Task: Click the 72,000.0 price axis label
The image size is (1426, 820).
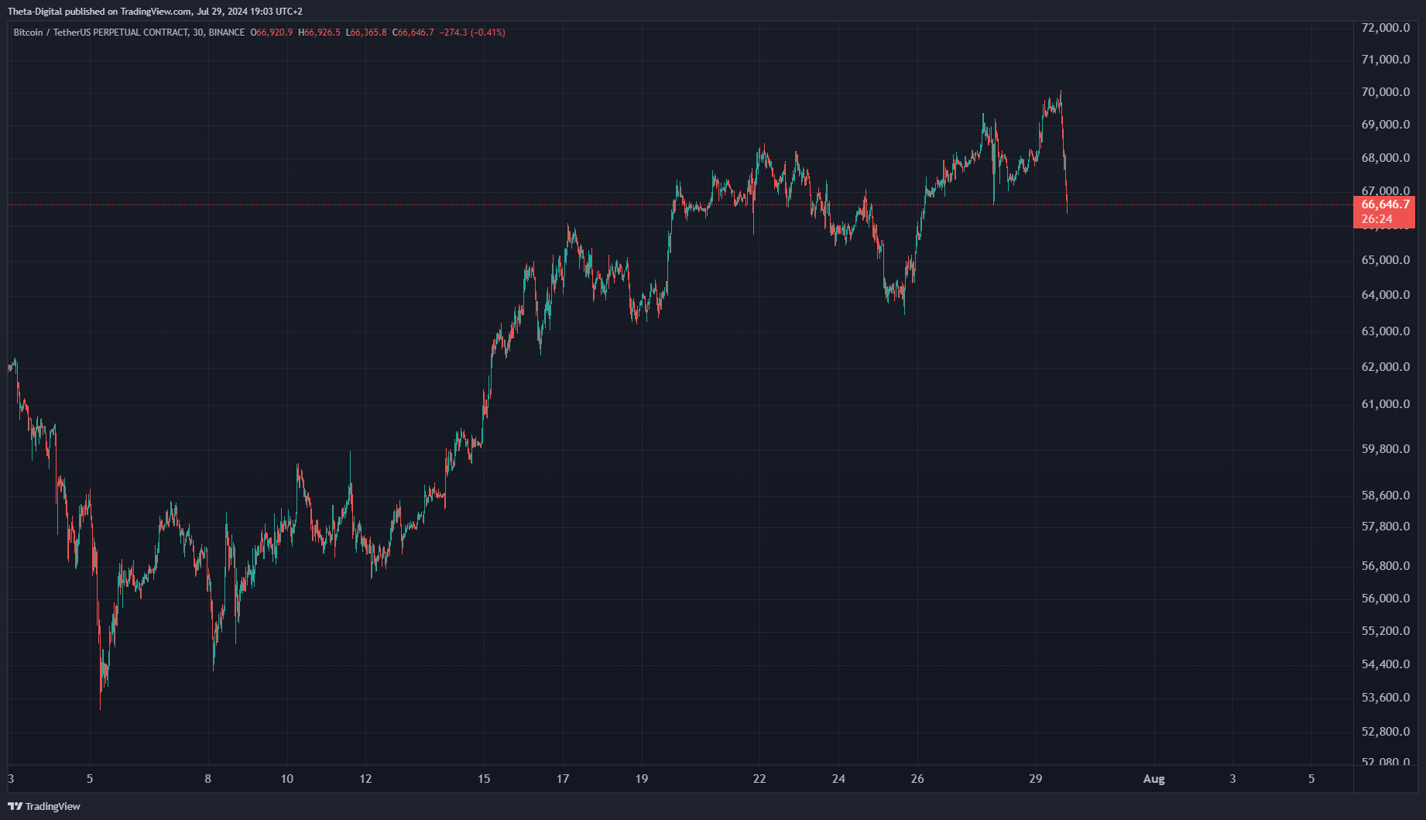Action: [x=1386, y=28]
